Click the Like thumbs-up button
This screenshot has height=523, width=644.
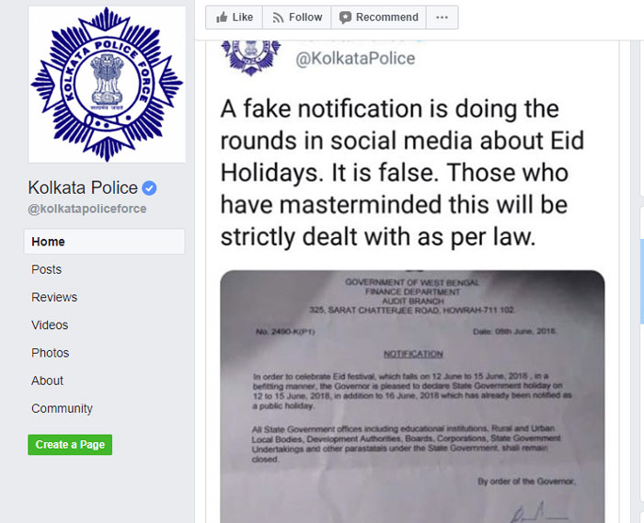click(234, 17)
